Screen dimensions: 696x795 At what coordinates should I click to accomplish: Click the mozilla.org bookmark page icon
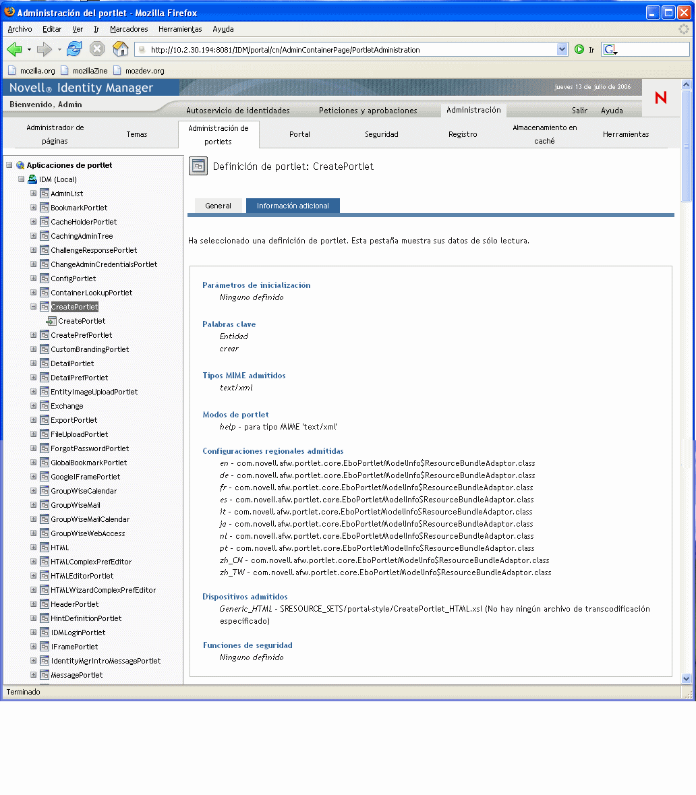point(12,71)
